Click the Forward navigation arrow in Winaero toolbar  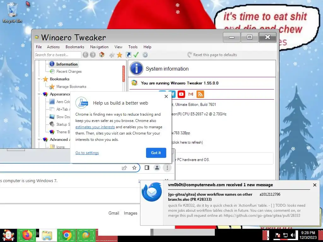93,55
